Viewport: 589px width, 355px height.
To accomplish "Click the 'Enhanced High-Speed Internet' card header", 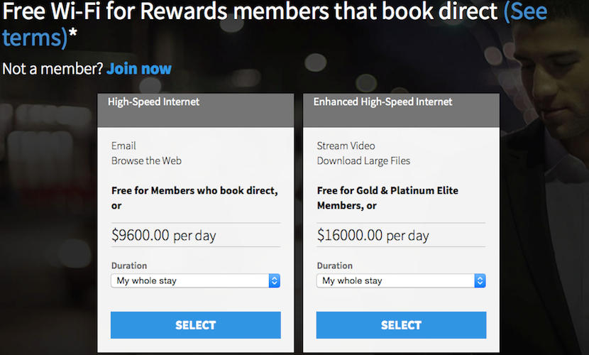I will coord(382,102).
